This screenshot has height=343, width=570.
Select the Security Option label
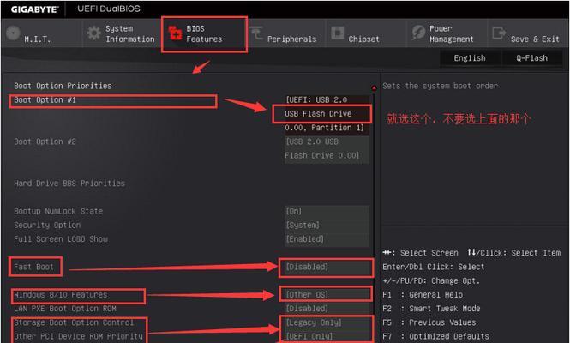coord(47,226)
